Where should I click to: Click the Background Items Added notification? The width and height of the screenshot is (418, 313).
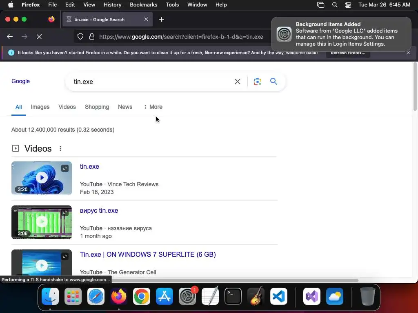pyautogui.click(x=341, y=34)
